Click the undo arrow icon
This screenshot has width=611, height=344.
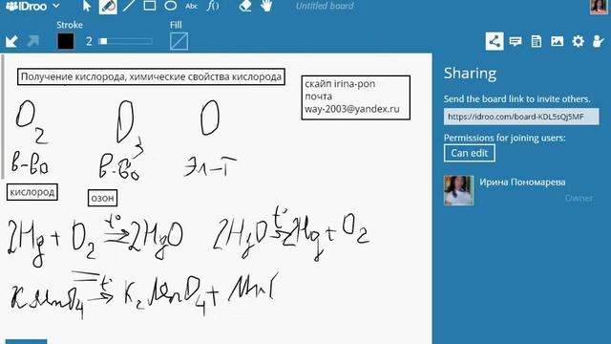pos(11,41)
